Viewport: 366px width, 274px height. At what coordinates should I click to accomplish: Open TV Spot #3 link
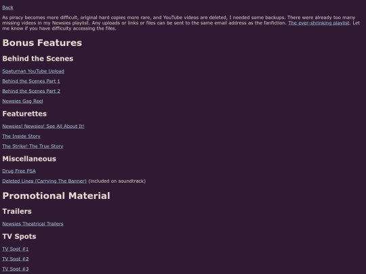[16, 269]
